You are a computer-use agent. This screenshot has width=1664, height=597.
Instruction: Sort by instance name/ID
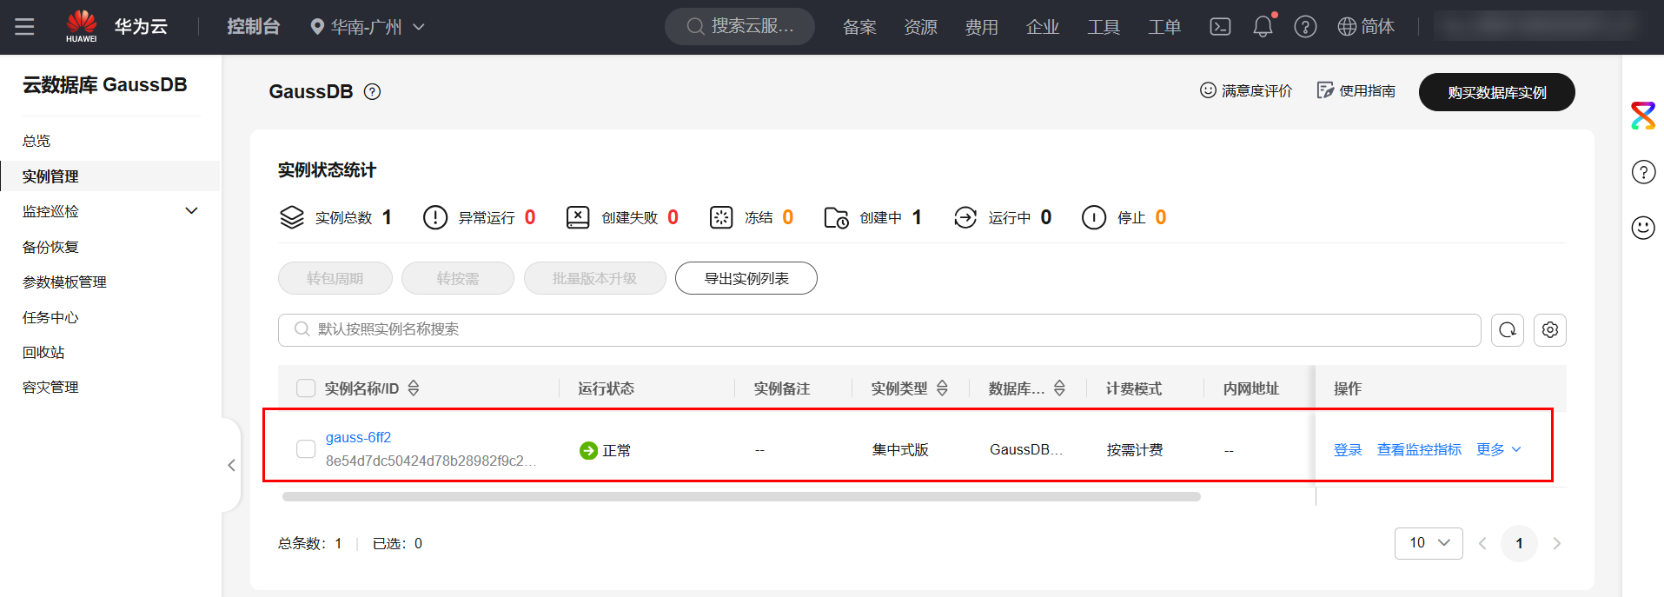click(414, 388)
